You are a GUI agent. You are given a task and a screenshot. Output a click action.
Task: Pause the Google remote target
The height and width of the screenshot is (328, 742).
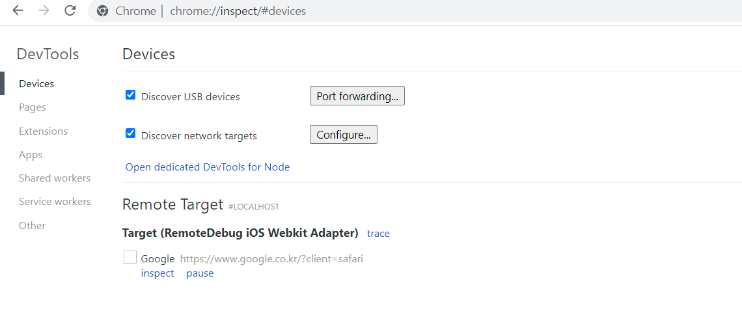coord(200,273)
